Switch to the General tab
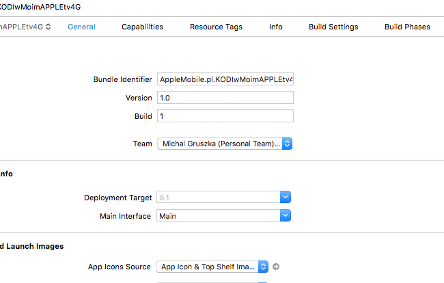Viewport: 444px width, 283px height. (x=81, y=27)
